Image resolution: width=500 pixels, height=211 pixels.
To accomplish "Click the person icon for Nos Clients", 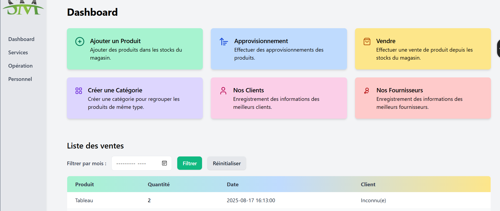I will pos(223,91).
